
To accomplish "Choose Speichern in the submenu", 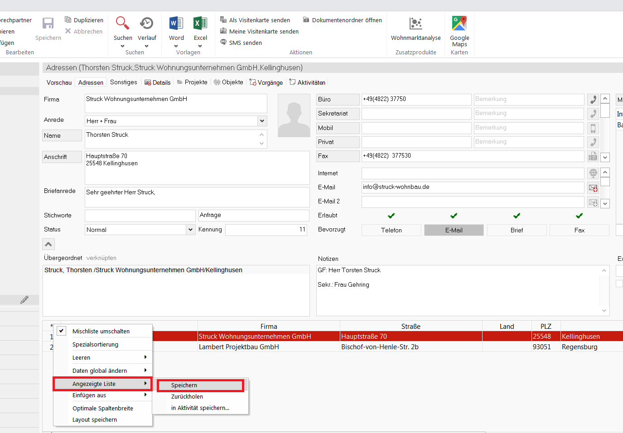I will (200, 385).
